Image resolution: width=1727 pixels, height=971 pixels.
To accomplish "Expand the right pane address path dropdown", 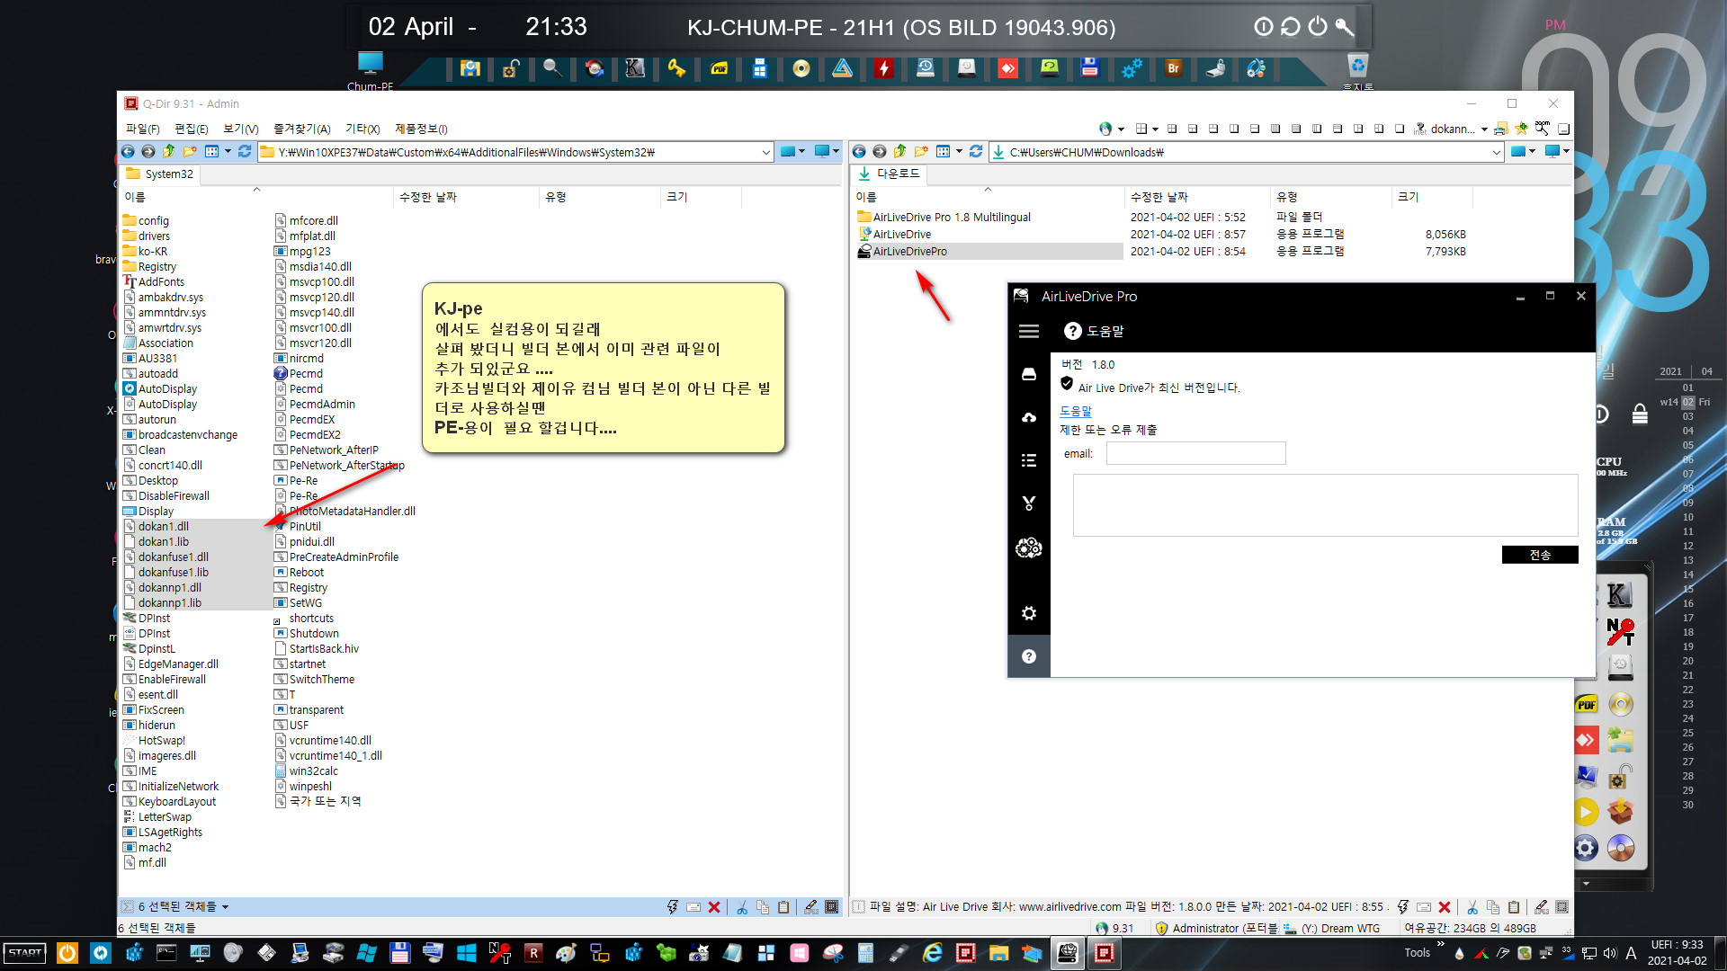I will click(1497, 153).
